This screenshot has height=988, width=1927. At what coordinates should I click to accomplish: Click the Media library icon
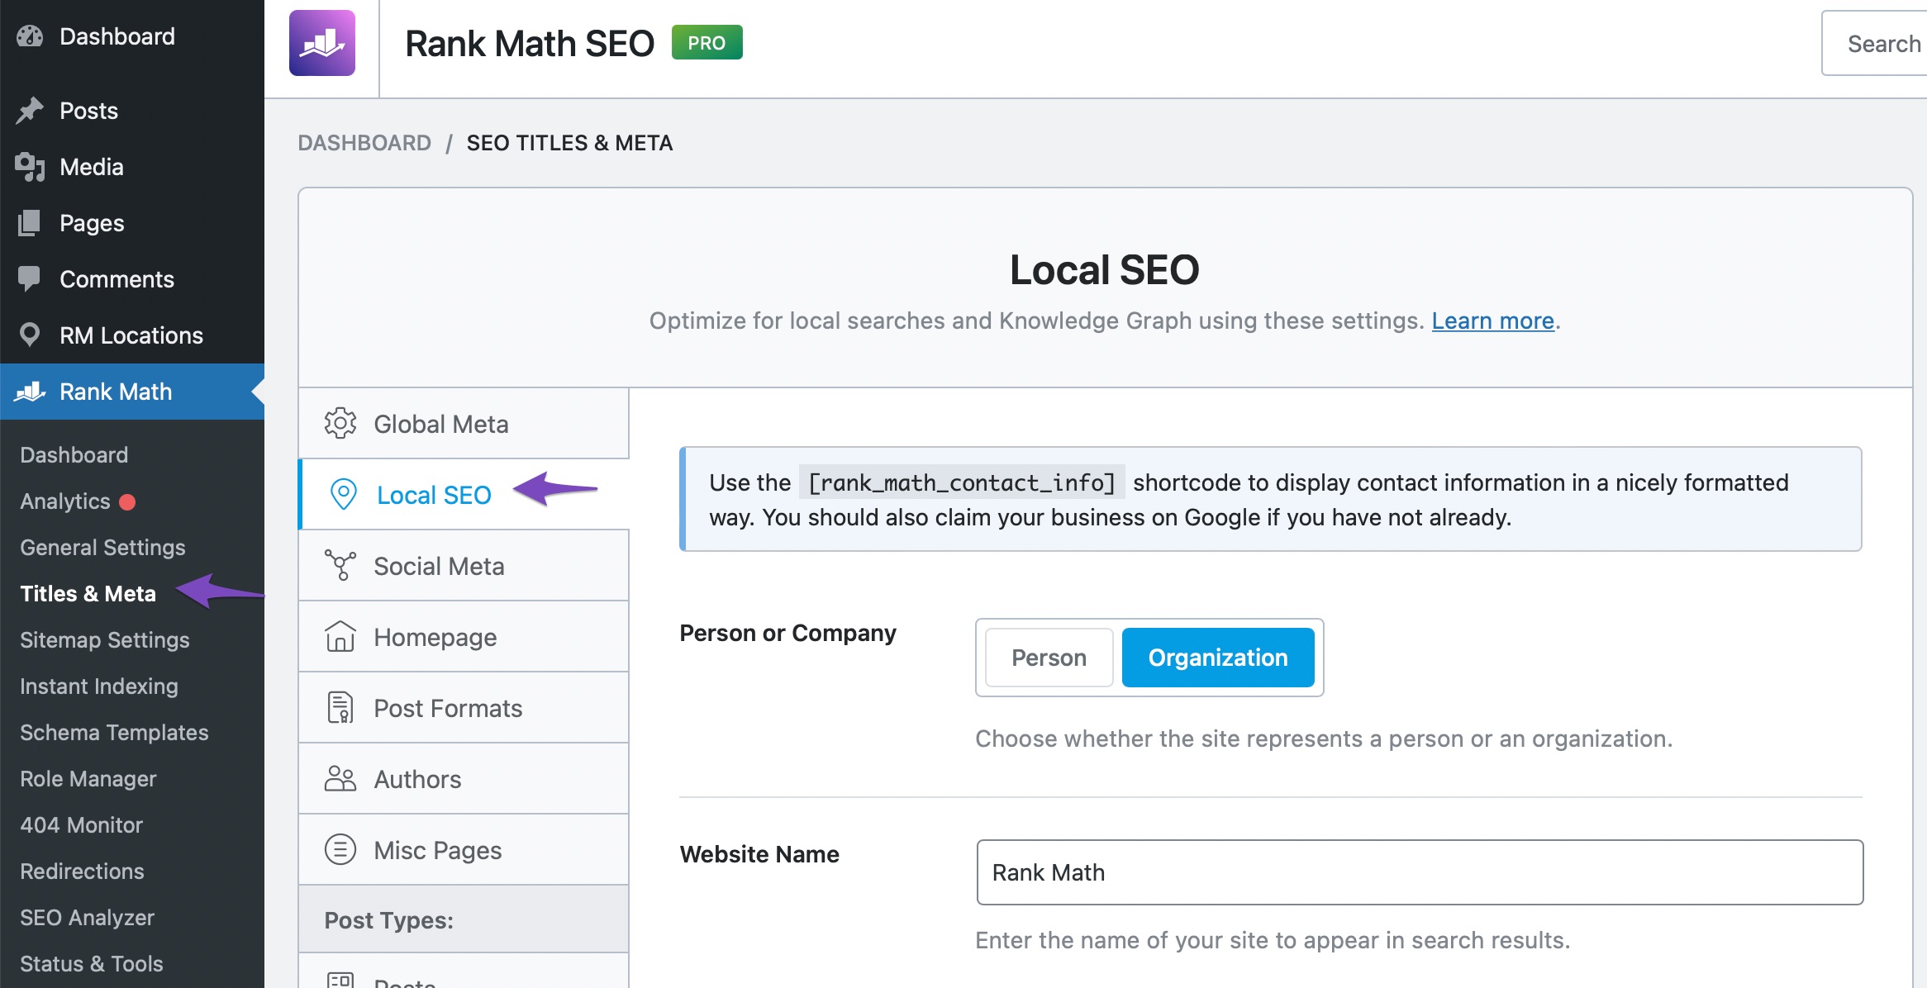coord(30,167)
